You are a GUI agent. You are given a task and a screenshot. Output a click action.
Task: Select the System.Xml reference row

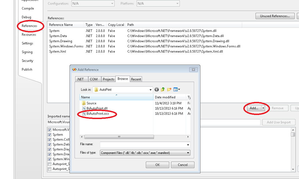point(144,51)
